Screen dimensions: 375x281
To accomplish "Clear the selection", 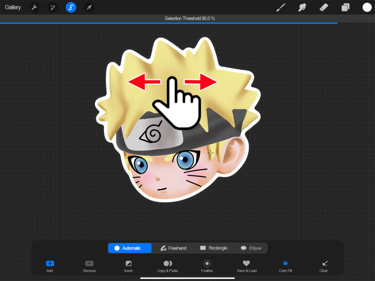I will [324, 266].
